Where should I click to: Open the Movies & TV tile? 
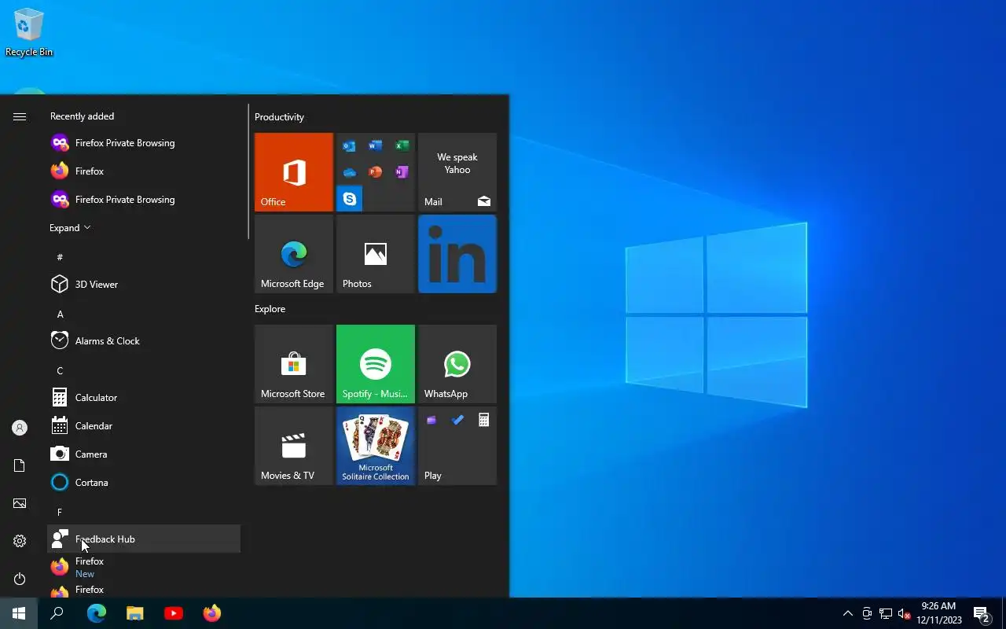click(x=294, y=446)
